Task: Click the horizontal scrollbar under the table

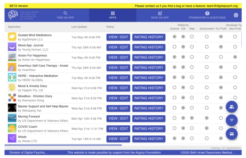Action: pos(64,145)
